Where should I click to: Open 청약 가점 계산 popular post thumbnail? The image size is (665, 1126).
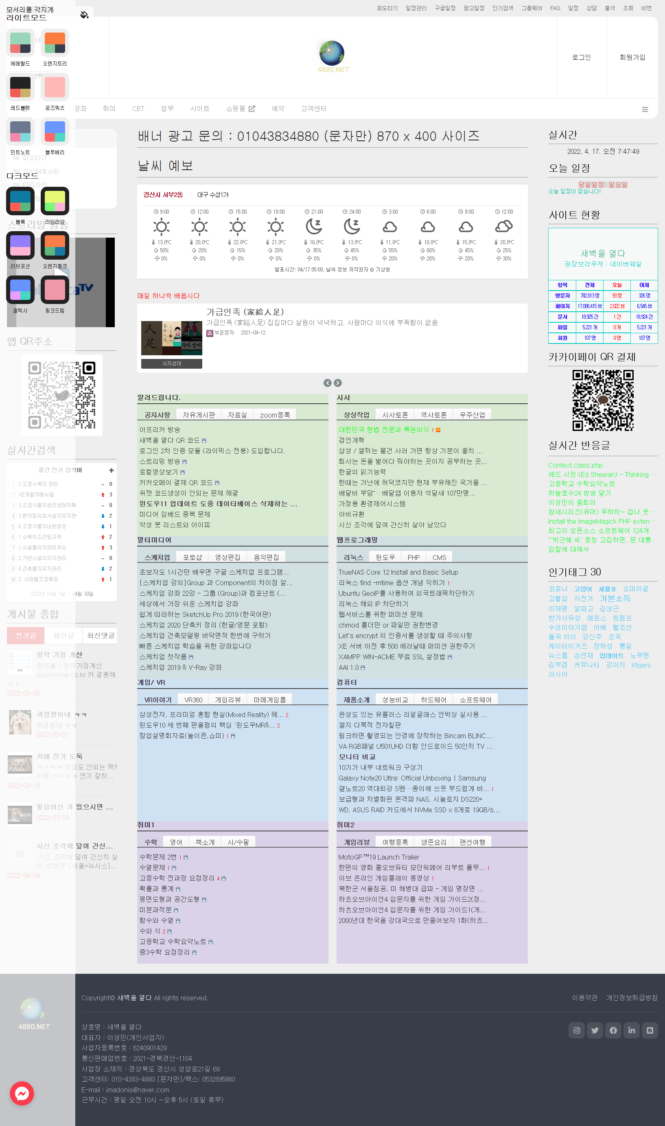tap(20, 662)
